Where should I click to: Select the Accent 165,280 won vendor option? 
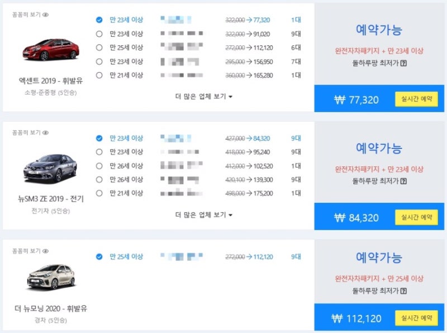[99, 75]
